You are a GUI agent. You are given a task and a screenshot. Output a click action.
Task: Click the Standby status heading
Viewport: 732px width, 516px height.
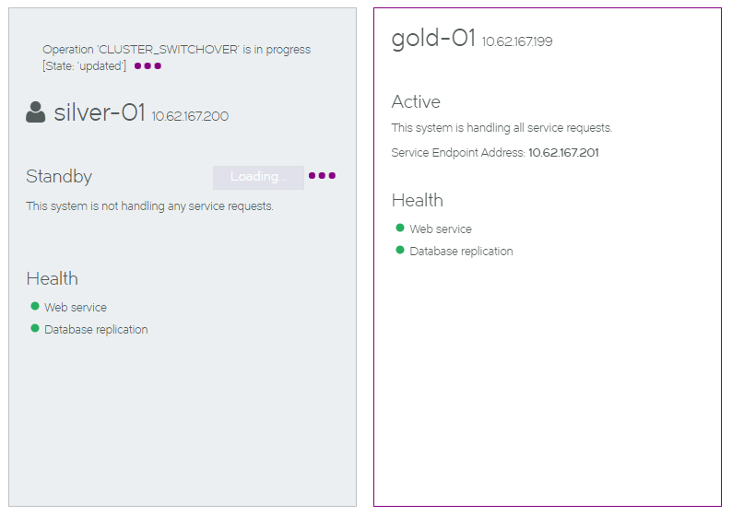59,176
